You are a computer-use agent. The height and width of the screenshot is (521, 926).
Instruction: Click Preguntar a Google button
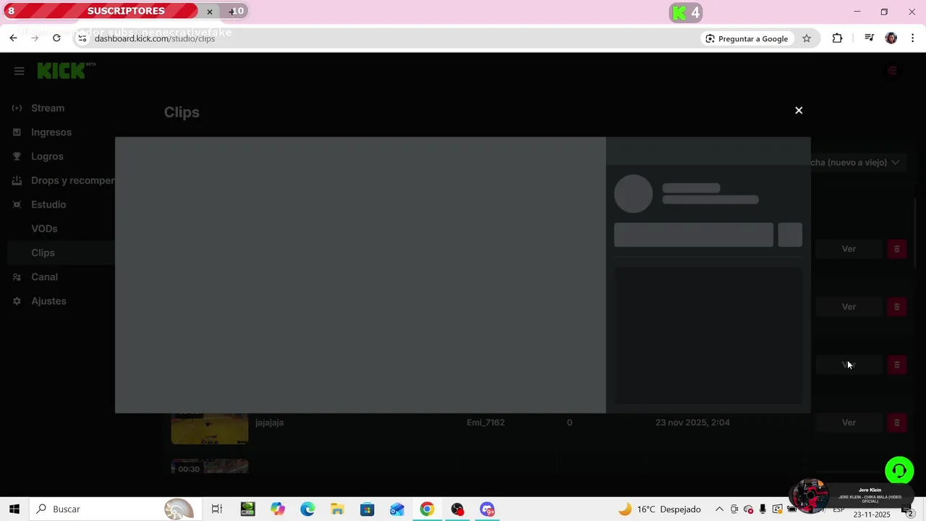coord(747,38)
